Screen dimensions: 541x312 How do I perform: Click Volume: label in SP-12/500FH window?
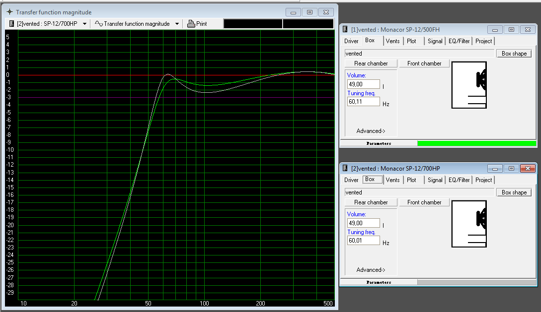coord(356,75)
